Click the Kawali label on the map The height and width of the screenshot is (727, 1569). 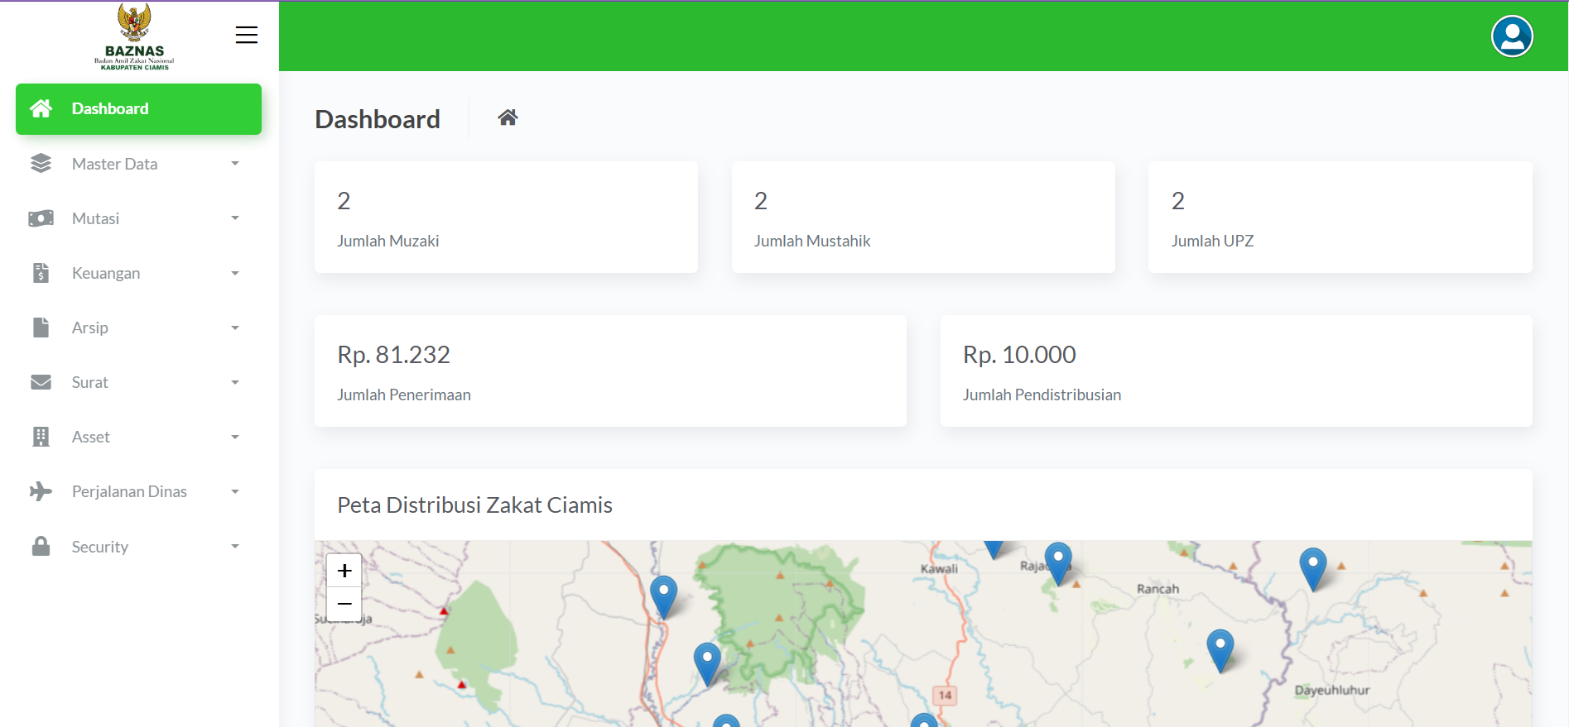pos(939,569)
